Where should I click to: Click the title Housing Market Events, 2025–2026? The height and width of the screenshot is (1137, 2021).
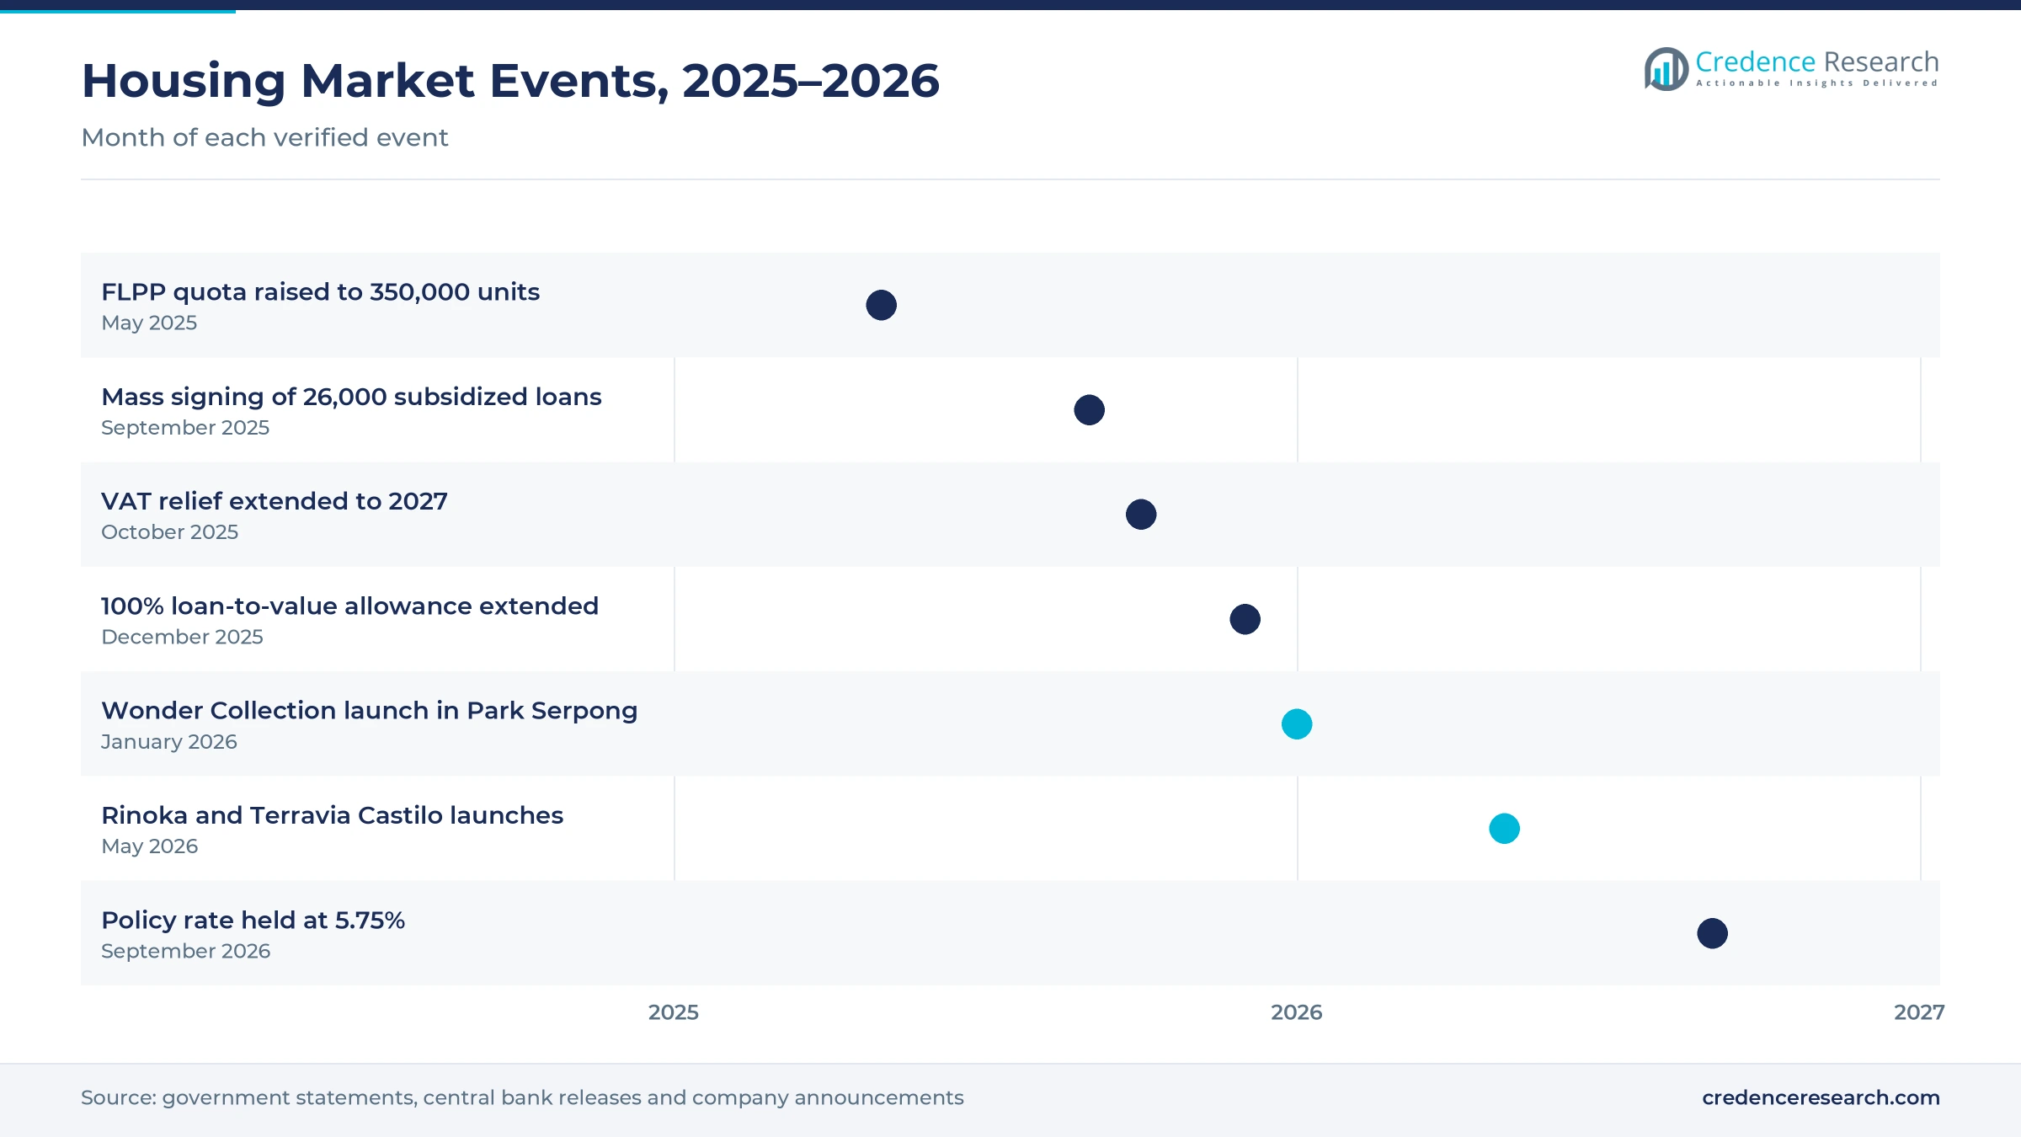click(x=510, y=81)
